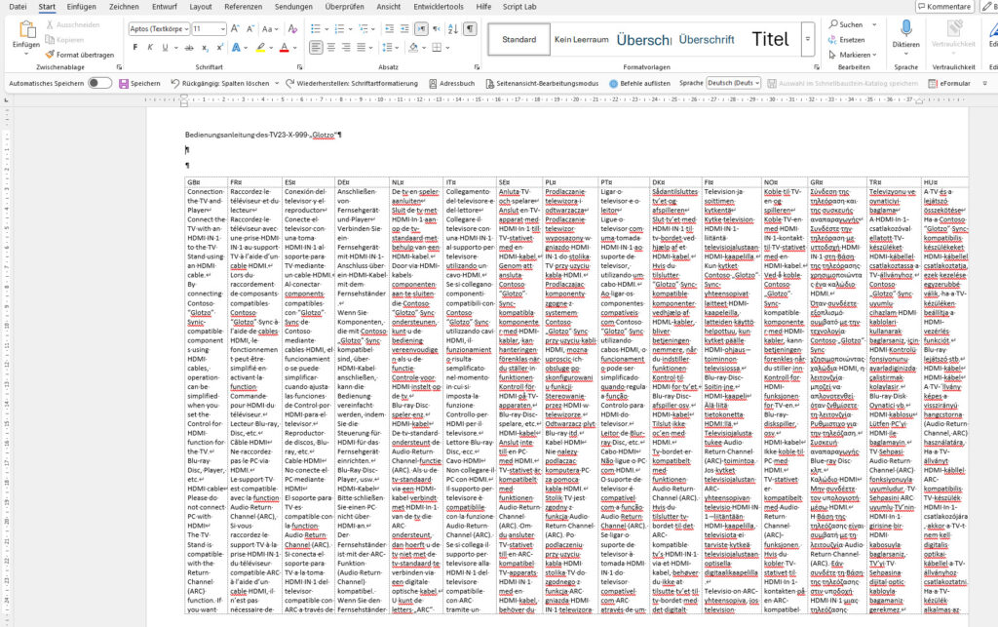
Task: Increase the paragraph indent
Action: coord(404,28)
